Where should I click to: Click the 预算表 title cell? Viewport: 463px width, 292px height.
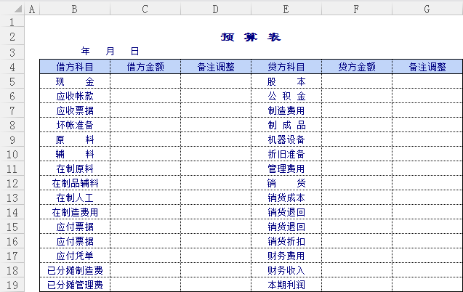tap(250, 37)
